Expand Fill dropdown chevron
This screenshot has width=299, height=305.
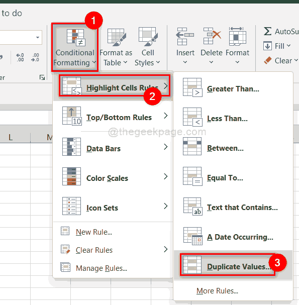coord(288,46)
